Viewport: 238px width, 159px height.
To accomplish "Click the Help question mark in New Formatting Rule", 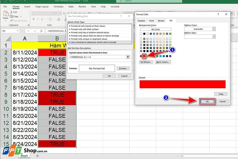I will coord(121,16).
